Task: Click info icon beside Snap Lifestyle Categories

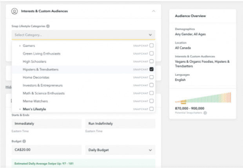Action: point(48,26)
